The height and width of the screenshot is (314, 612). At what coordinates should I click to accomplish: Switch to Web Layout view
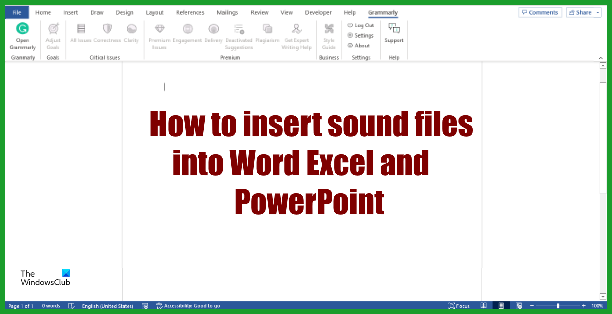[518, 305]
